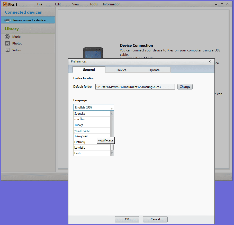Click the Kies 3 logo icon
This screenshot has height=225, width=234.
[x=5, y=4]
